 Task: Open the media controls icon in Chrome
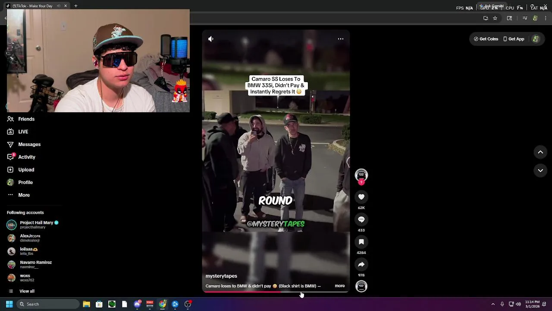tap(525, 18)
